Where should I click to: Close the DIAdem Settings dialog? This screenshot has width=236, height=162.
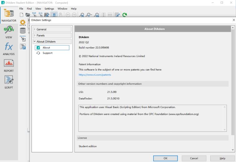[234, 20]
